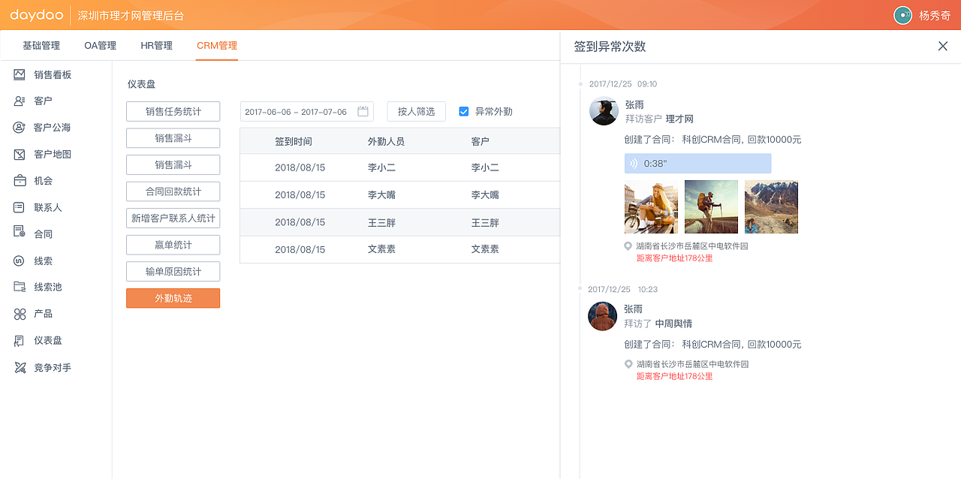Open the 按人筛选 person filter
This screenshot has height=479, width=961.
click(x=416, y=110)
